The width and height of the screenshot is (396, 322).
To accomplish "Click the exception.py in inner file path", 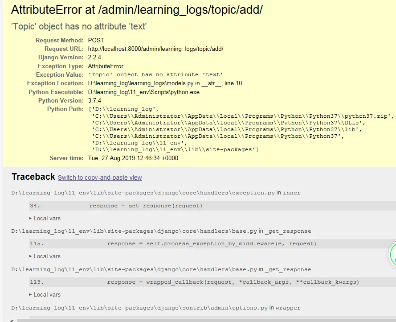I will (155, 193).
